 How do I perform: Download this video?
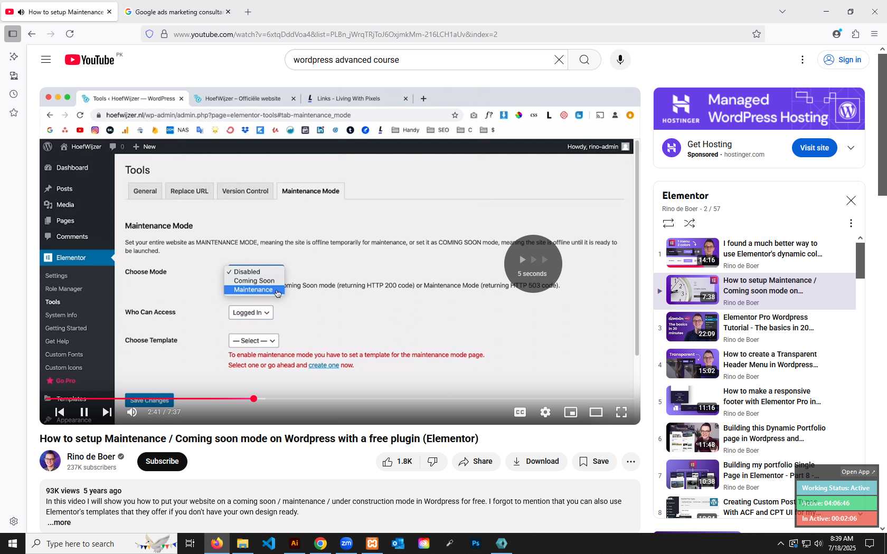[536, 462]
